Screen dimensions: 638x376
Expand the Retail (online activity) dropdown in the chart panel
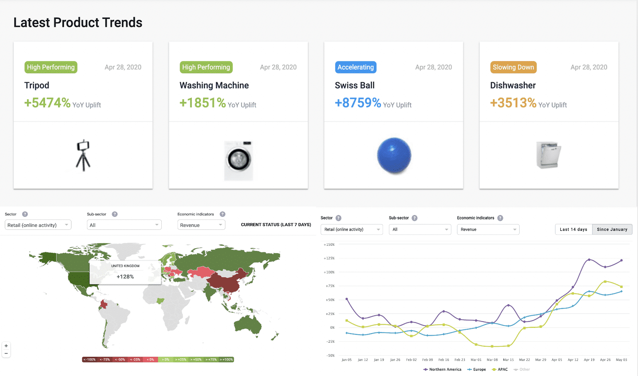(352, 229)
